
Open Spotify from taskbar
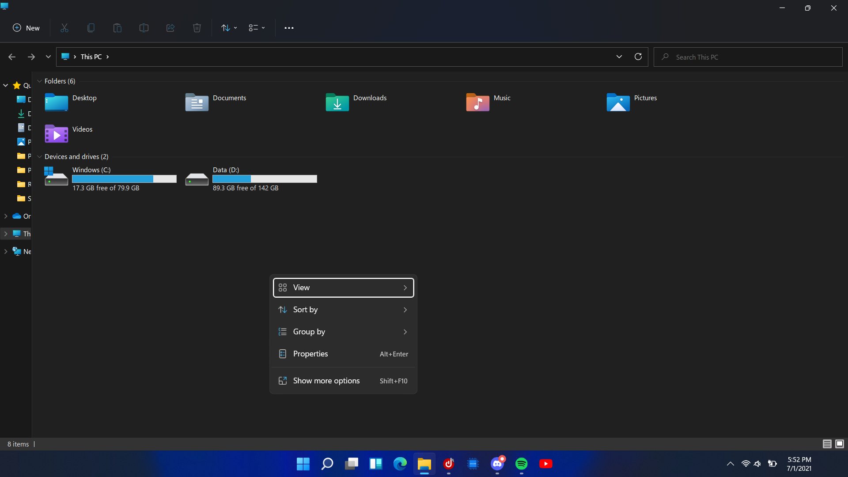[x=522, y=464]
